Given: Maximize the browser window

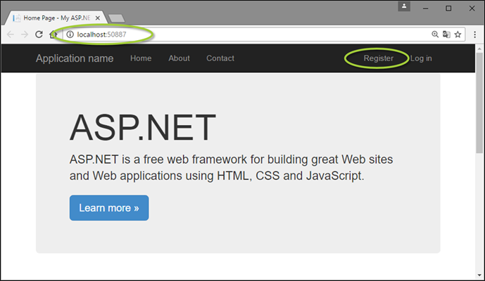Looking at the screenshot, I should tap(448, 8).
